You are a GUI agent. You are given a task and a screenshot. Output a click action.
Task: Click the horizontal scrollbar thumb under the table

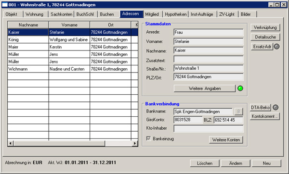[59, 143]
